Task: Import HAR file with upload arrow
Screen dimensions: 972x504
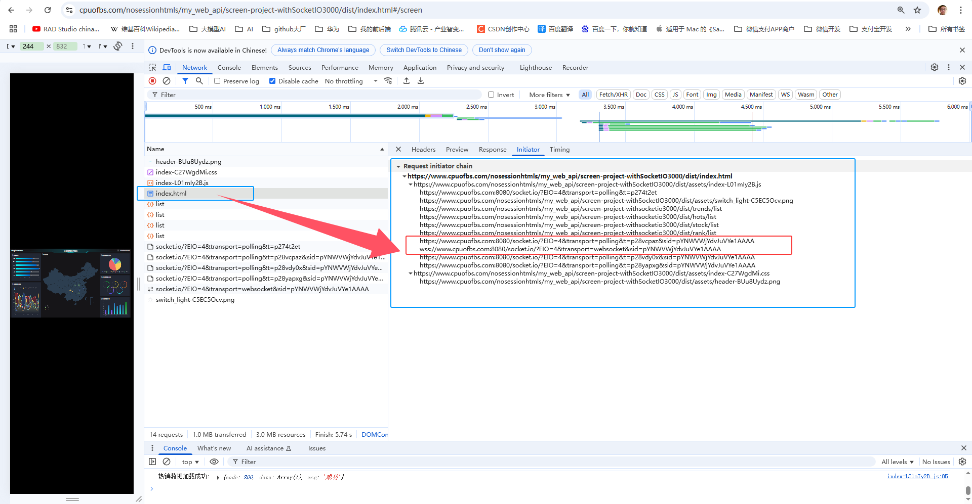Action: (407, 81)
